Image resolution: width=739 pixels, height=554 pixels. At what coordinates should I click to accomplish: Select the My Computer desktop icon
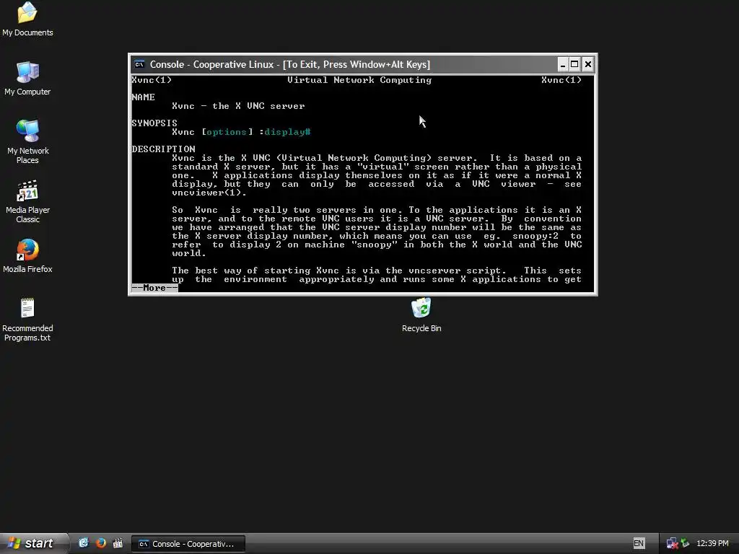pos(27,78)
